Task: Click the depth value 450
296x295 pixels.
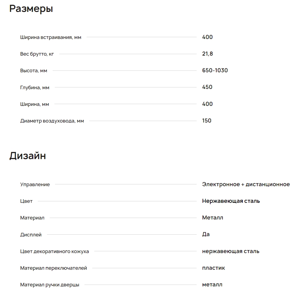Action: pos(207,87)
